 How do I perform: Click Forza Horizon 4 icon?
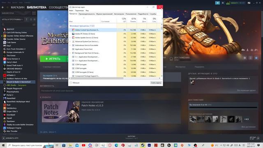5,59
